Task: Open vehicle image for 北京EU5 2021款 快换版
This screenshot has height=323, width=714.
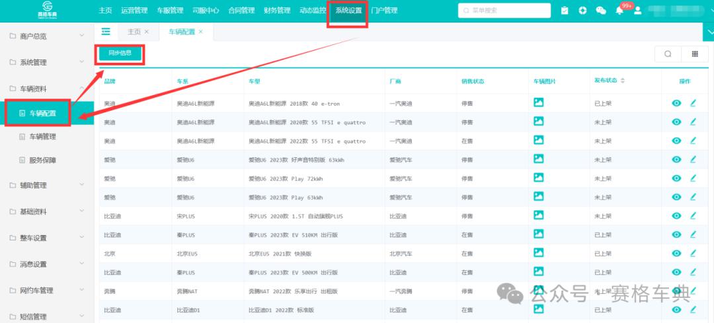Action: pyautogui.click(x=539, y=252)
